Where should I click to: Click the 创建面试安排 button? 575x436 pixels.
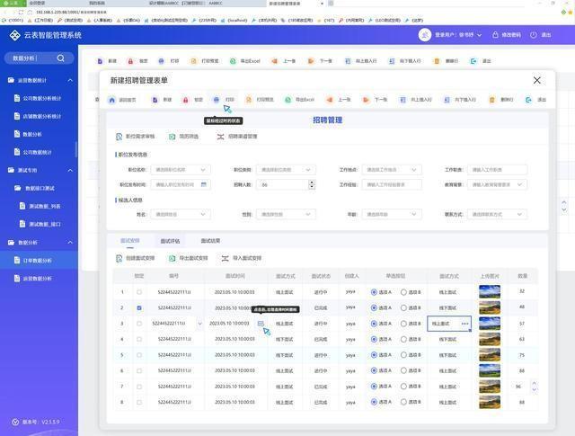coord(135,258)
